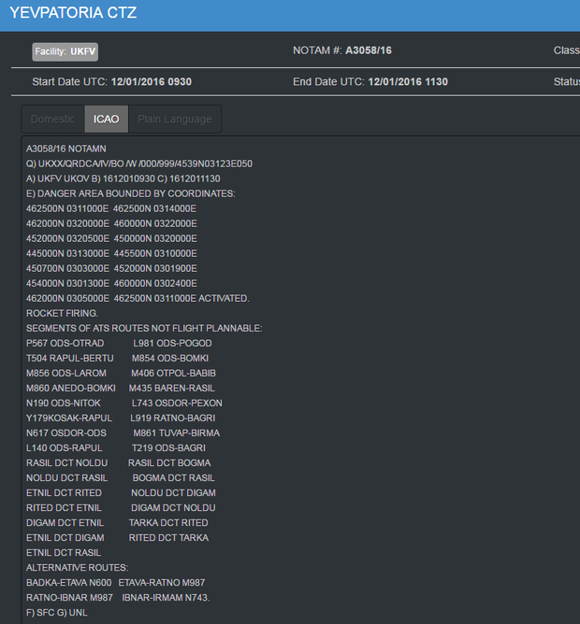580x624 pixels.
Task: Switch to the Domestic tab
Action: (52, 120)
